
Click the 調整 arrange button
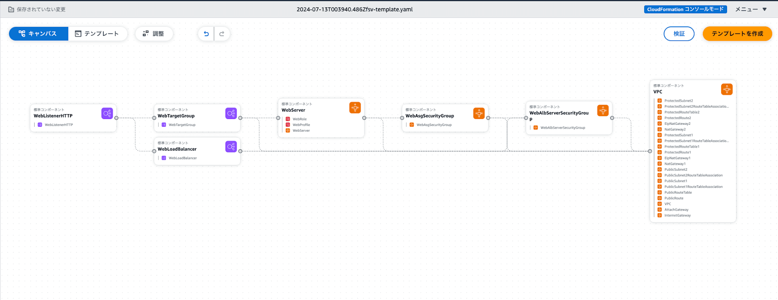tap(154, 34)
